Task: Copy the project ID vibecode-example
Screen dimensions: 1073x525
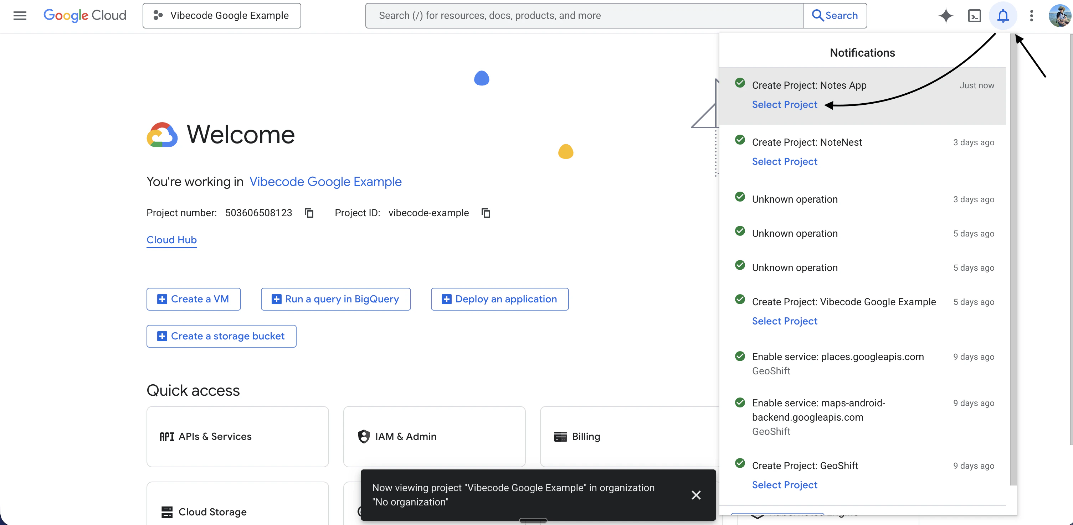Action: click(x=486, y=213)
